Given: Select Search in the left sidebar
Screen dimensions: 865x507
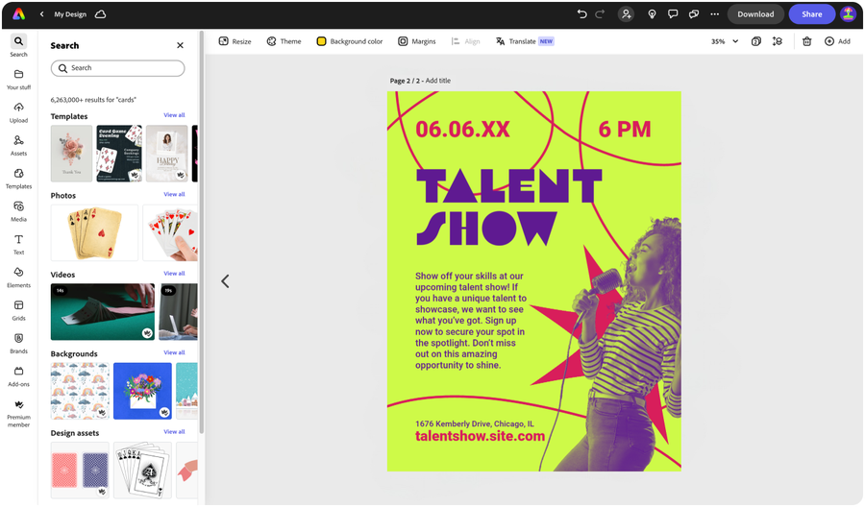Looking at the screenshot, I should (x=19, y=46).
